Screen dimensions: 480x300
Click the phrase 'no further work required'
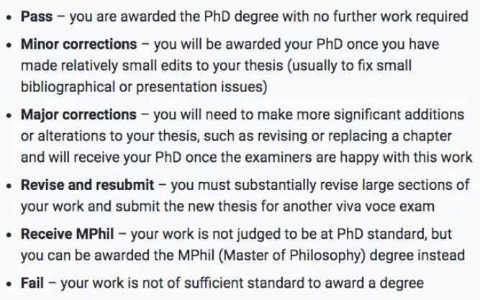(x=391, y=17)
